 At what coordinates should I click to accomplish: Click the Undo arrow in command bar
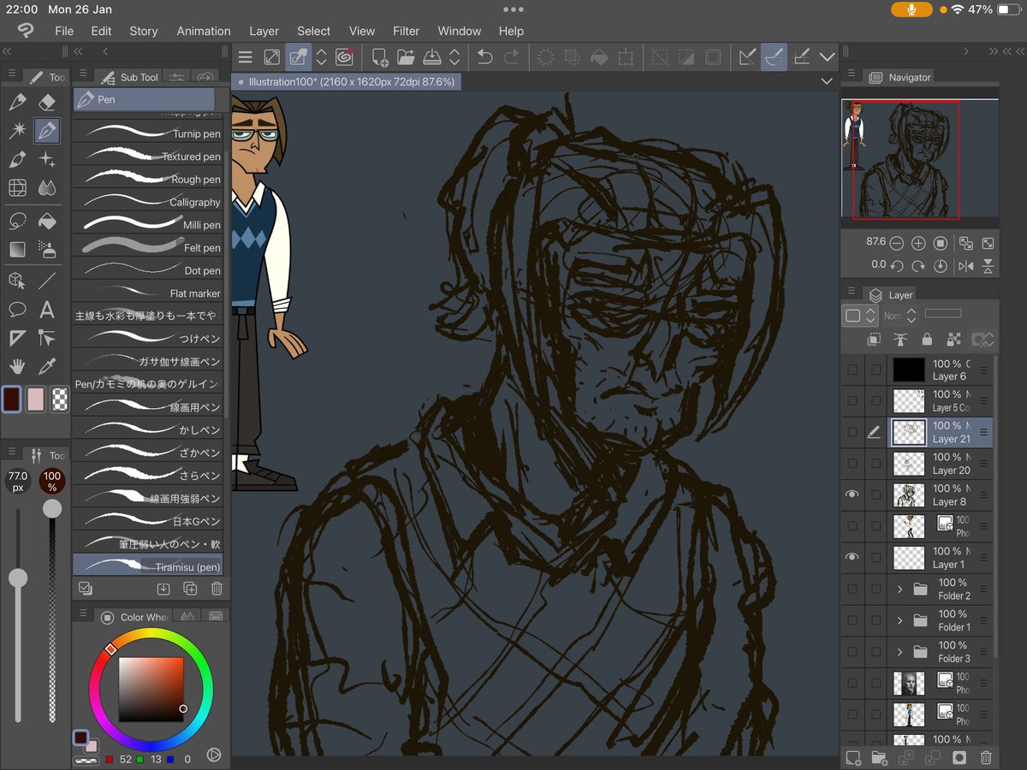pyautogui.click(x=484, y=57)
